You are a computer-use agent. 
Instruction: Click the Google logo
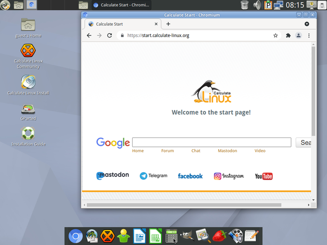click(113, 143)
